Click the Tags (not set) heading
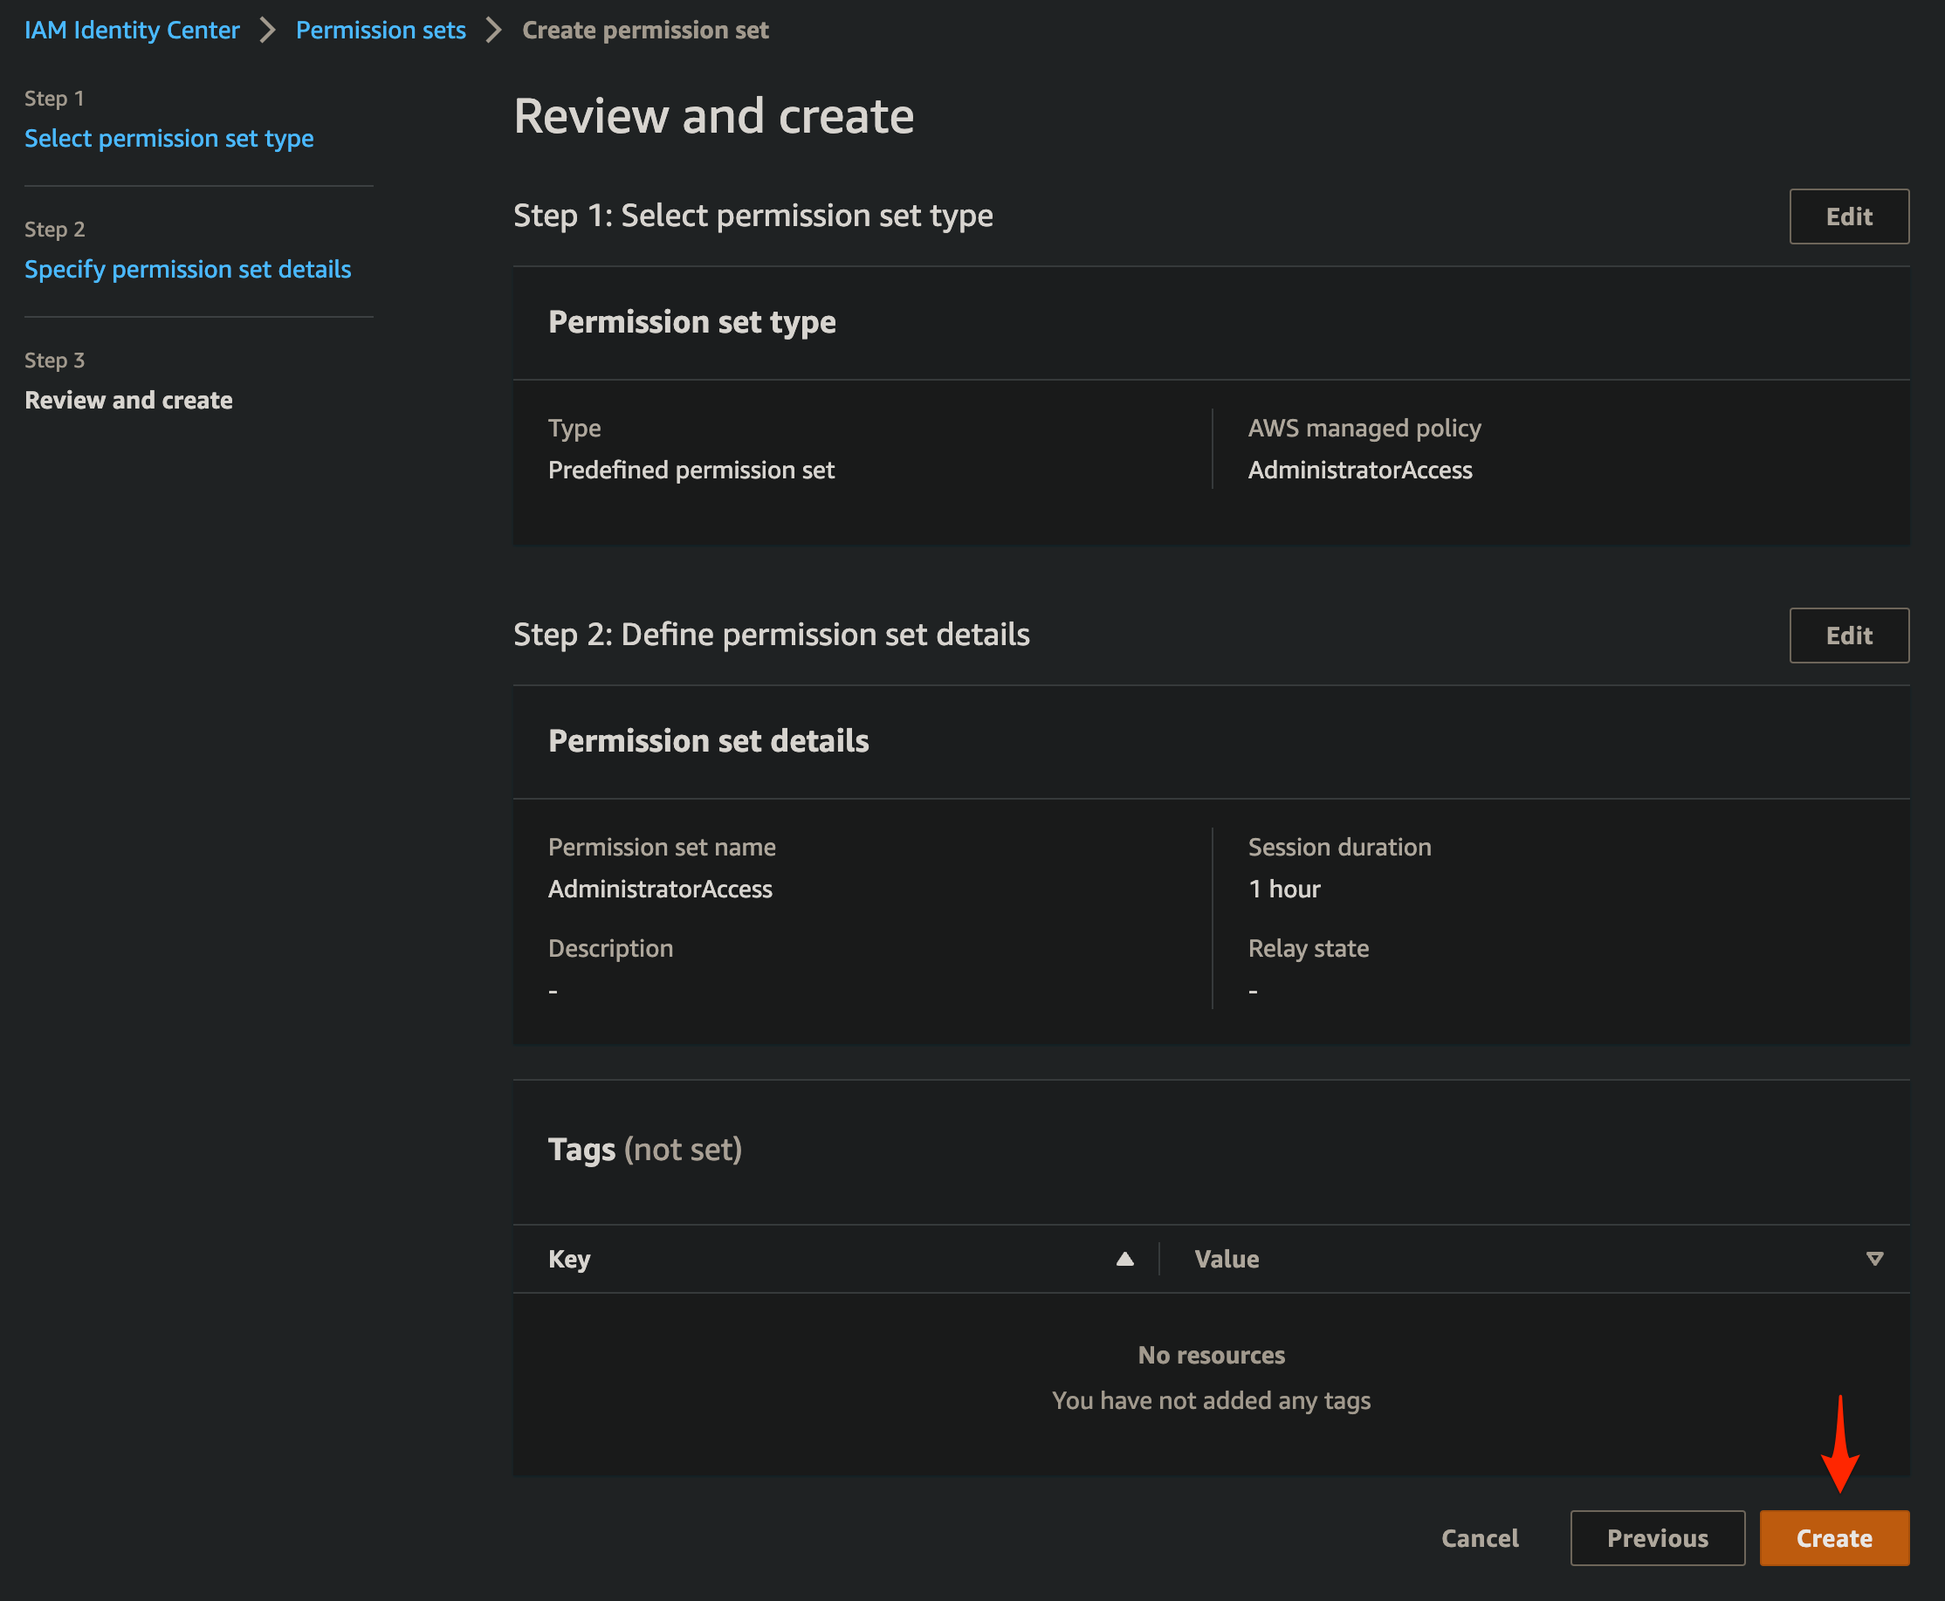1945x1601 pixels. point(644,1149)
